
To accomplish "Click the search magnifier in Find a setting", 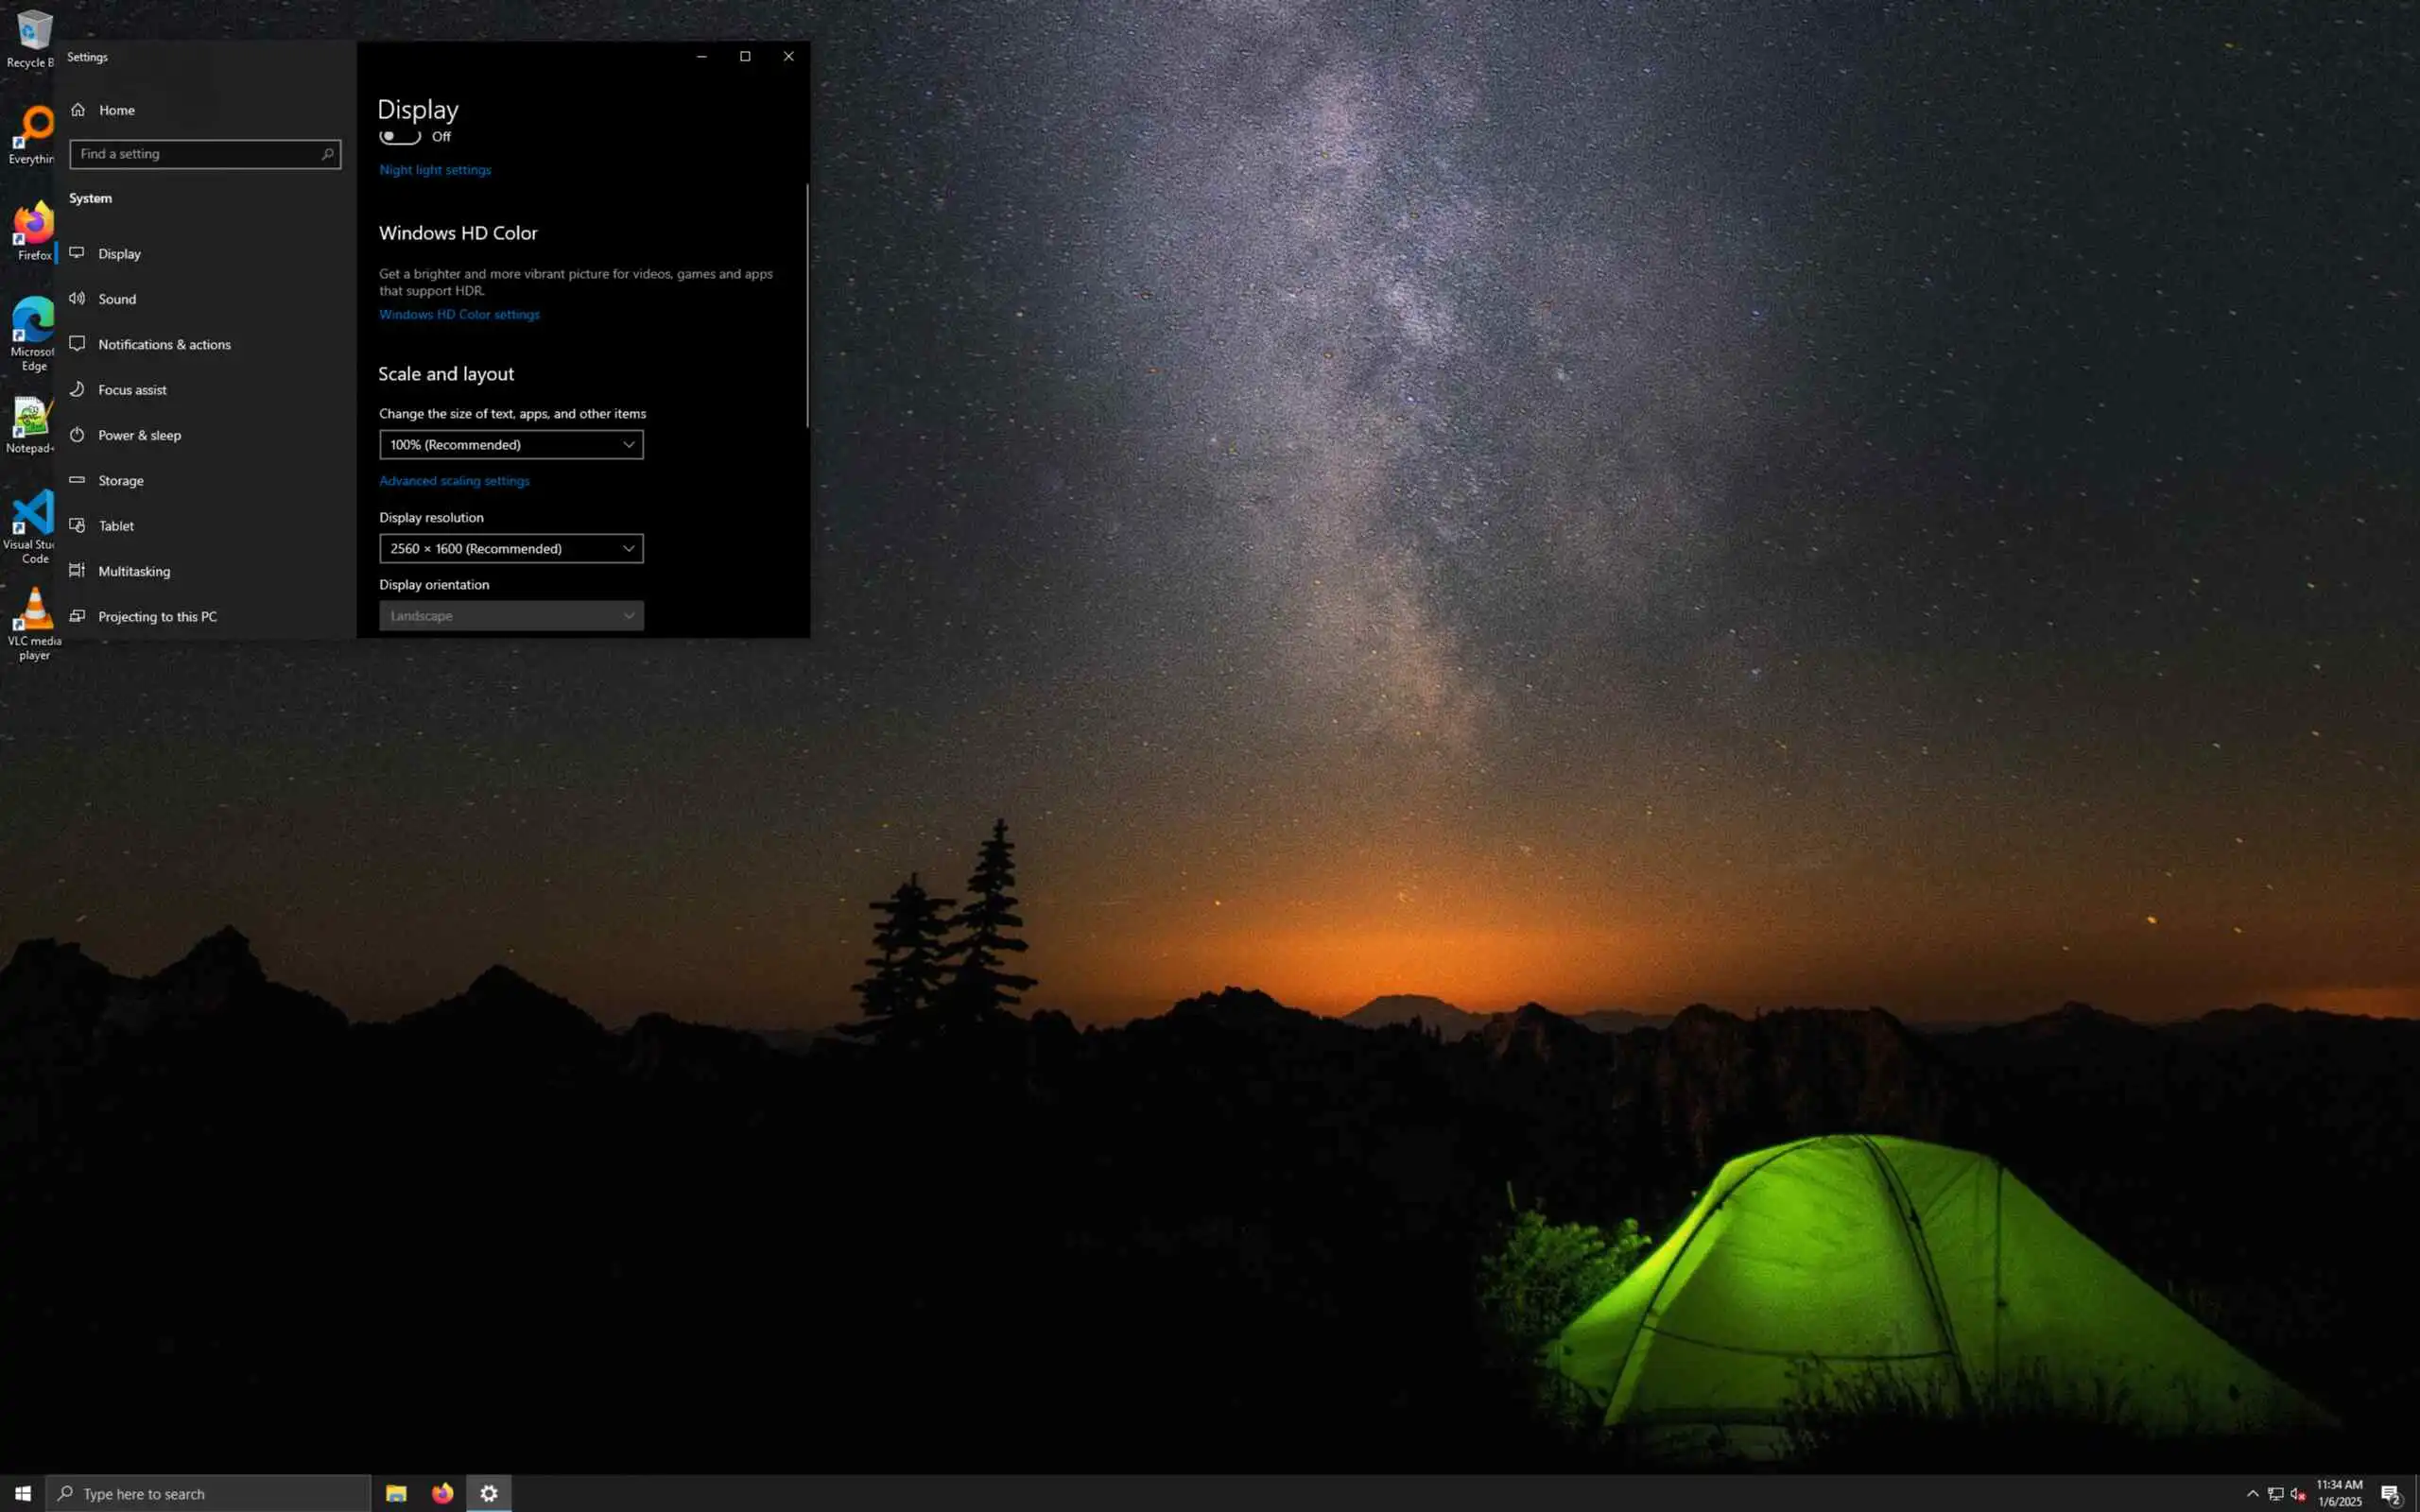I will 327,154.
